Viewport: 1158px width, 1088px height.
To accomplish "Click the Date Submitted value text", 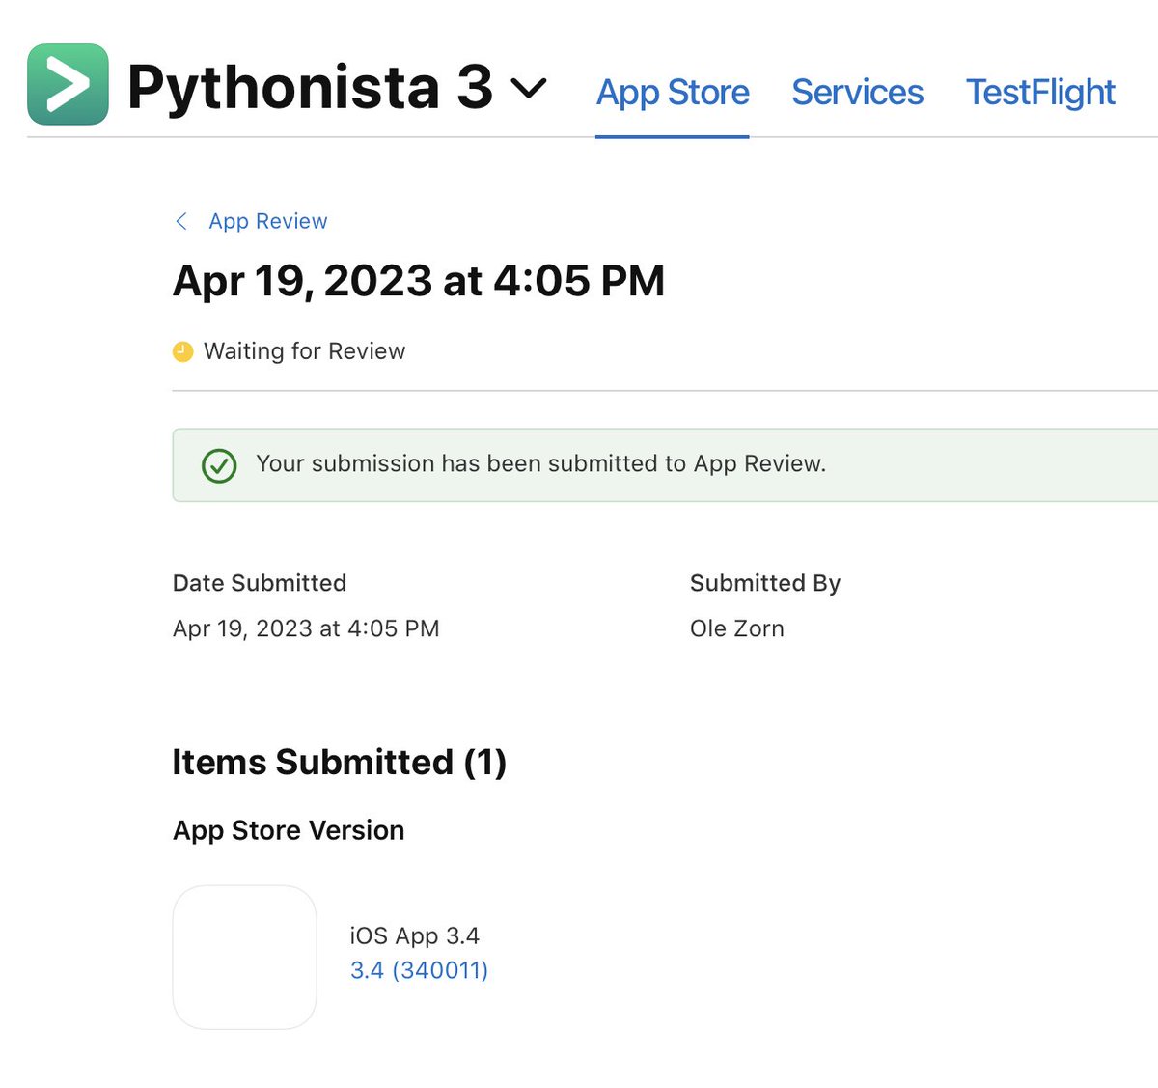I will click(306, 628).
